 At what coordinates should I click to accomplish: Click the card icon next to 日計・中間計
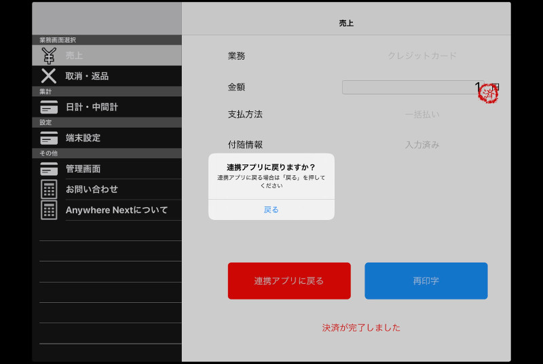[x=49, y=107]
